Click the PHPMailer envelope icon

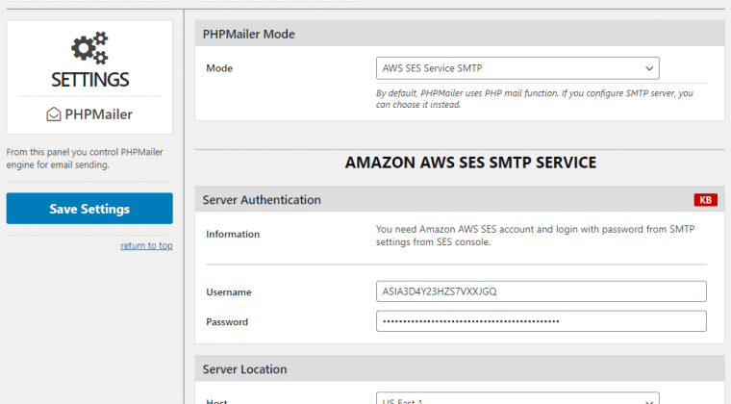click(x=54, y=114)
